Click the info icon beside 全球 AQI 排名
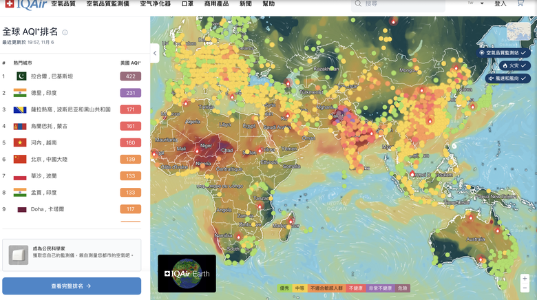This screenshot has height=300, width=537. 65,32
